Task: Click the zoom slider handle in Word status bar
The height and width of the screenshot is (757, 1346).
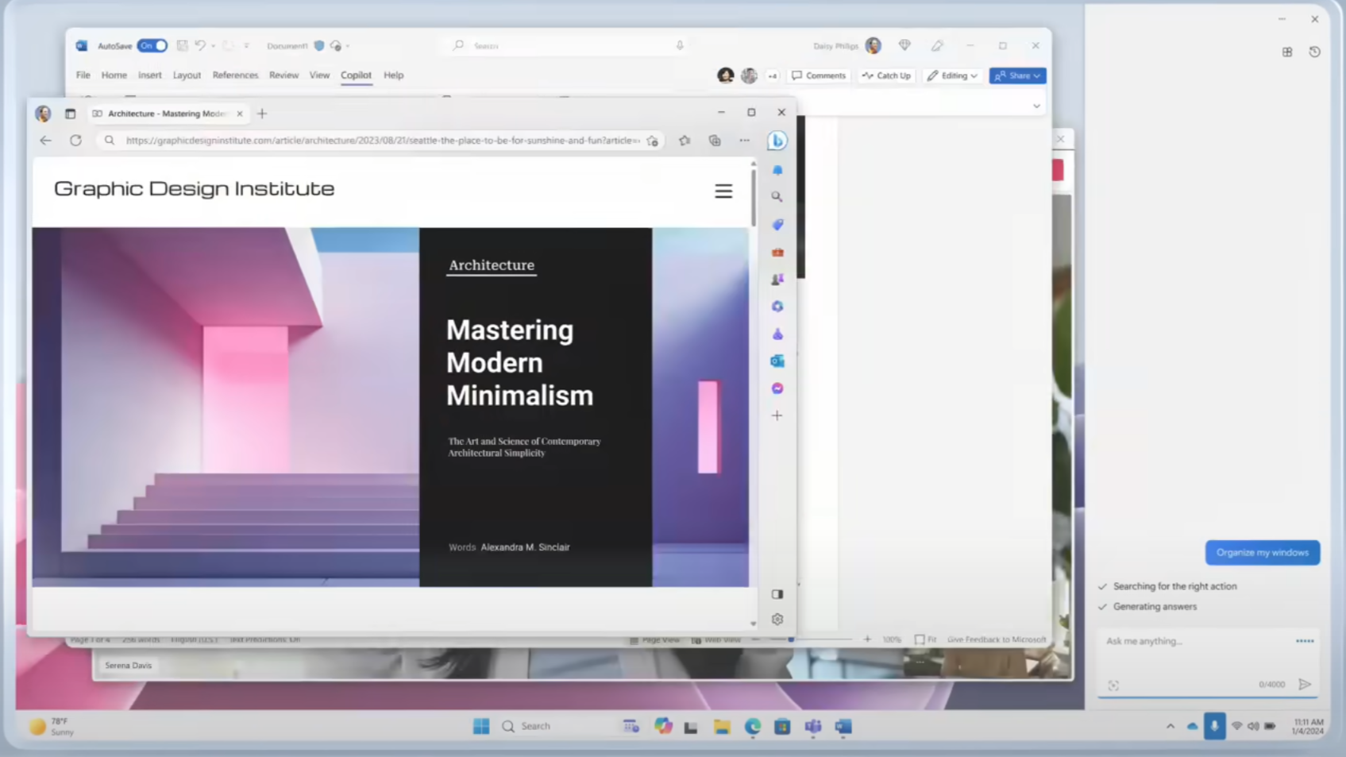Action: point(791,639)
